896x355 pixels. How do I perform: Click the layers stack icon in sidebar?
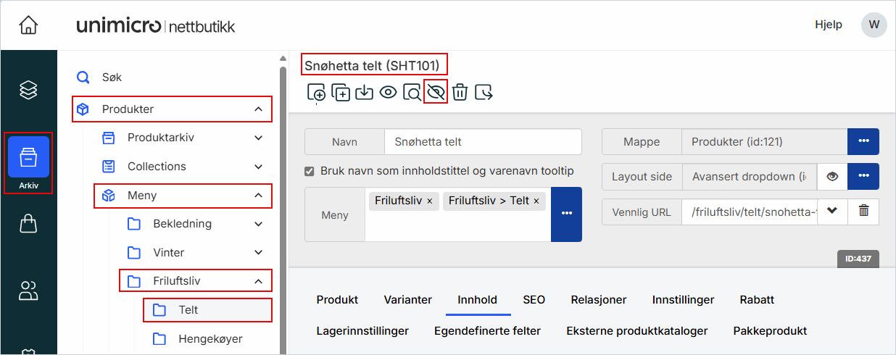click(x=28, y=90)
